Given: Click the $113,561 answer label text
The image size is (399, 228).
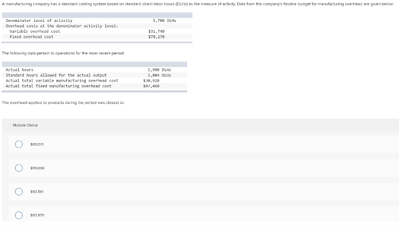Looking at the screenshot, I should pyautogui.click(x=37, y=192).
